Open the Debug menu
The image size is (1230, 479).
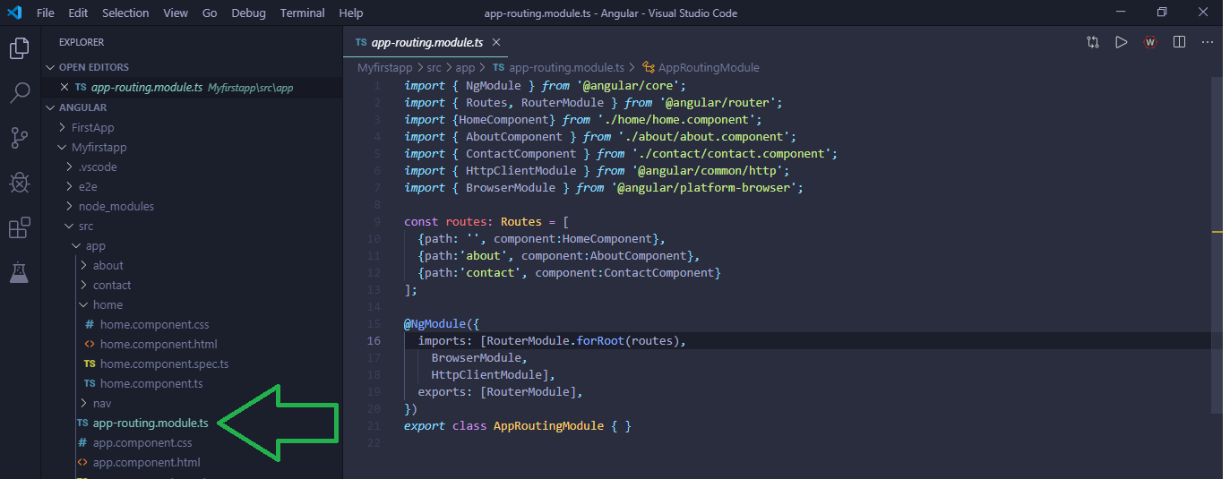pos(248,13)
